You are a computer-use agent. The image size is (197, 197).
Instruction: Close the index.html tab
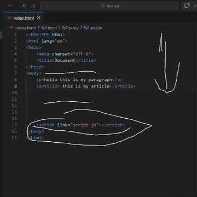pos(38,18)
